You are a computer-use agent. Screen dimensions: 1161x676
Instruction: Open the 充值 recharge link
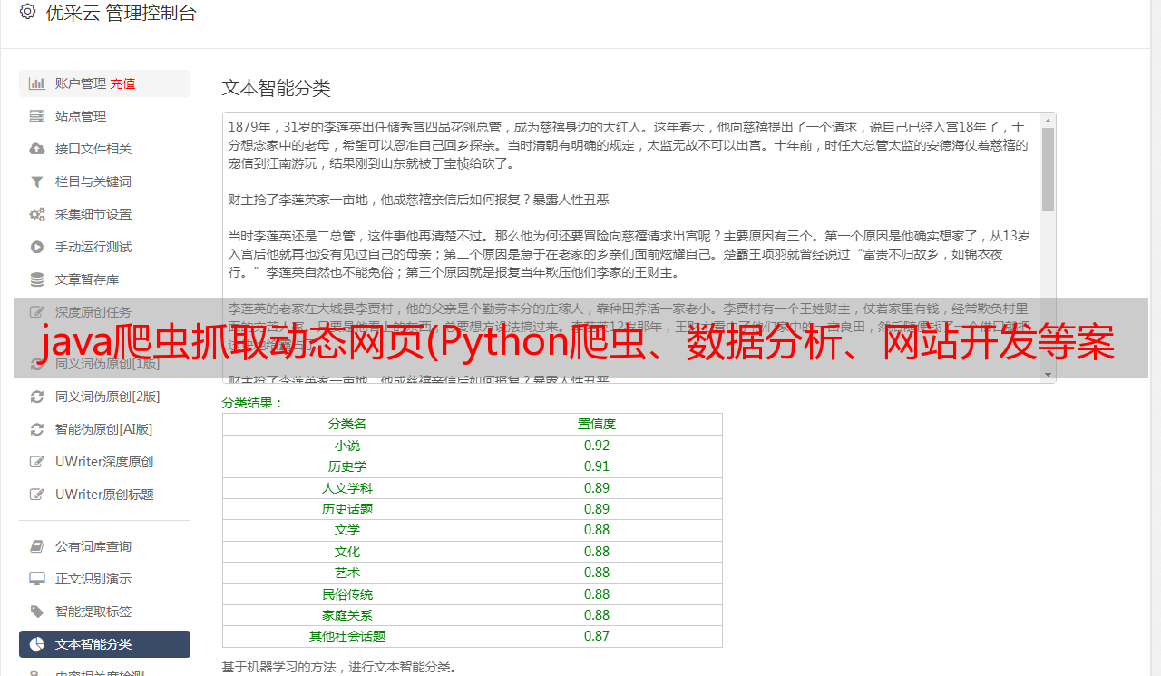(x=122, y=83)
